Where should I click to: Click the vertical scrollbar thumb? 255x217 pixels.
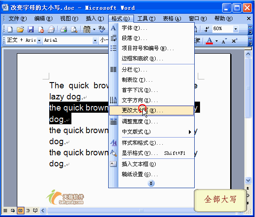pos(248,88)
